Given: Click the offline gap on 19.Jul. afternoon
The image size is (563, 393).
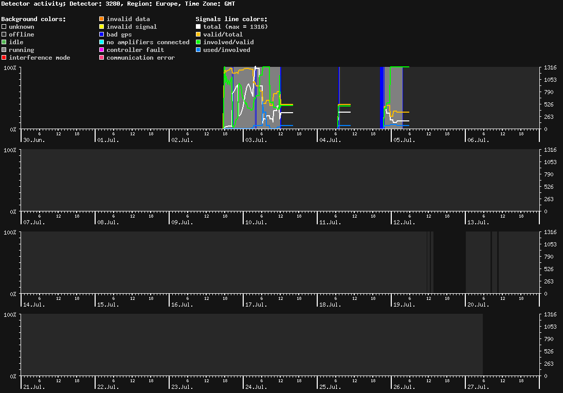Looking at the screenshot, I should click(x=449, y=262).
